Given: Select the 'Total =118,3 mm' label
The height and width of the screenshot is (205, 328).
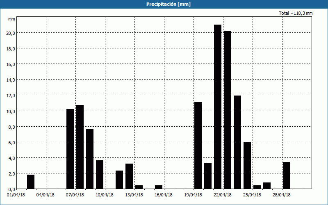Looking at the screenshot, I should coord(296,13).
